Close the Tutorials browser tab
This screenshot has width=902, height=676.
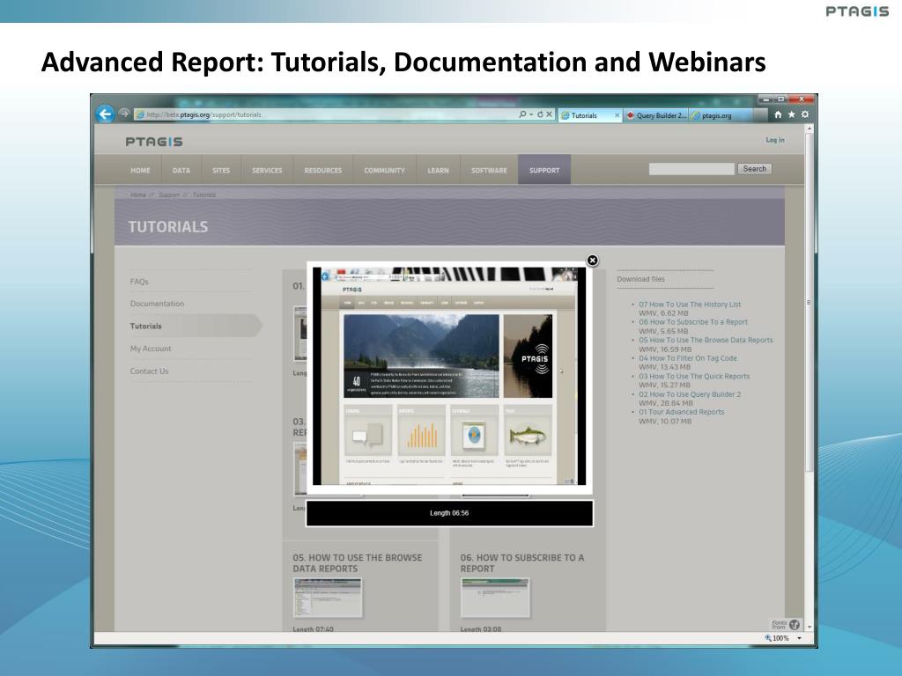(x=617, y=115)
